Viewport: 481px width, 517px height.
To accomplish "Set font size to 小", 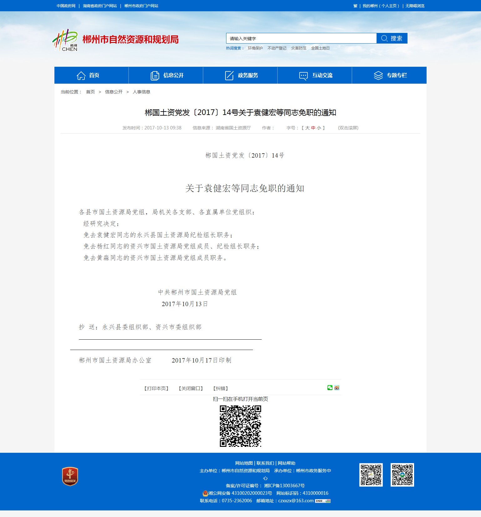I will [x=319, y=128].
